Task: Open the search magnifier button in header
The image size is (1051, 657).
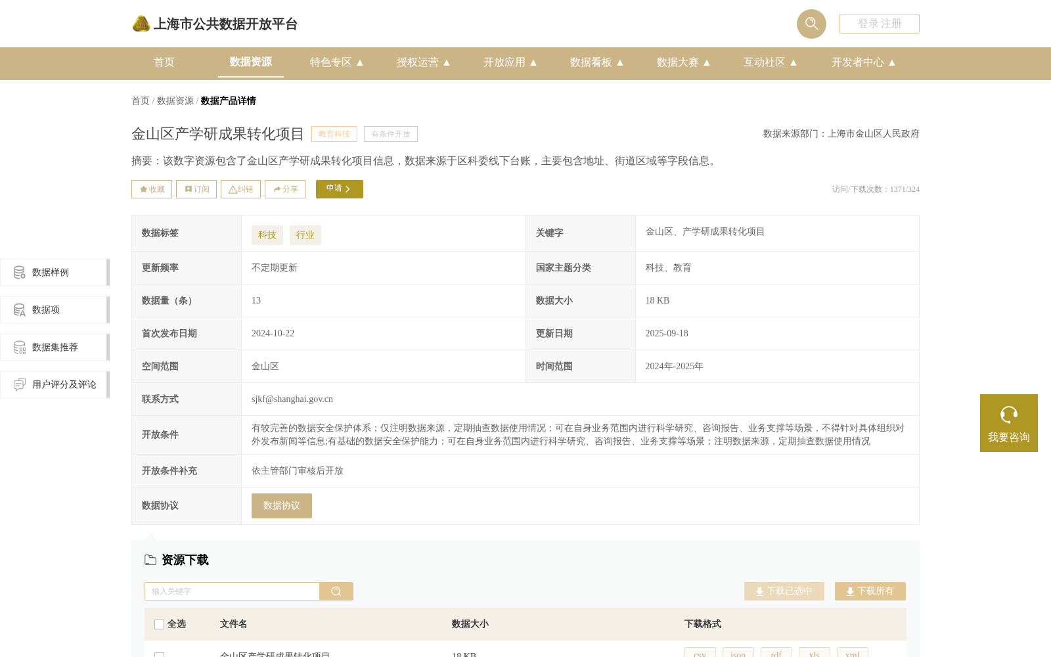Action: pos(811,24)
